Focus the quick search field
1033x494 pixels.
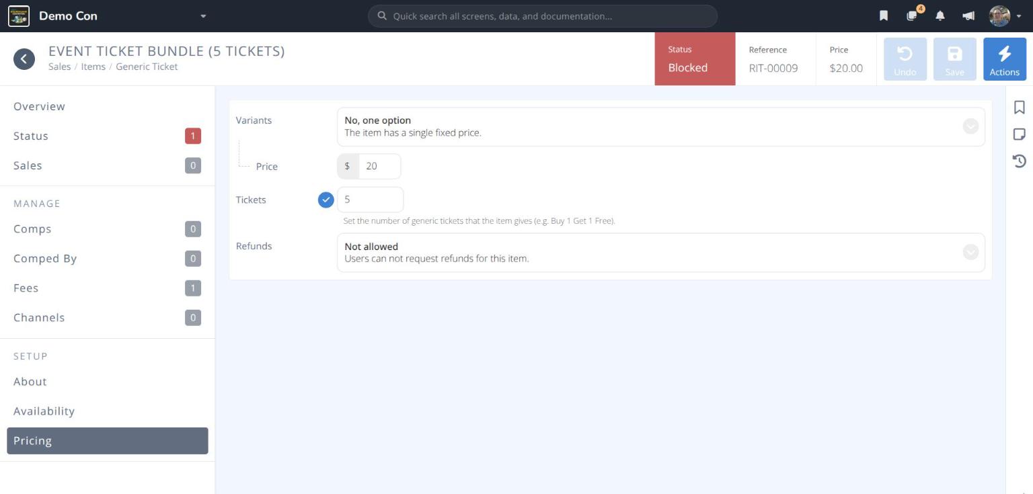[x=542, y=16]
